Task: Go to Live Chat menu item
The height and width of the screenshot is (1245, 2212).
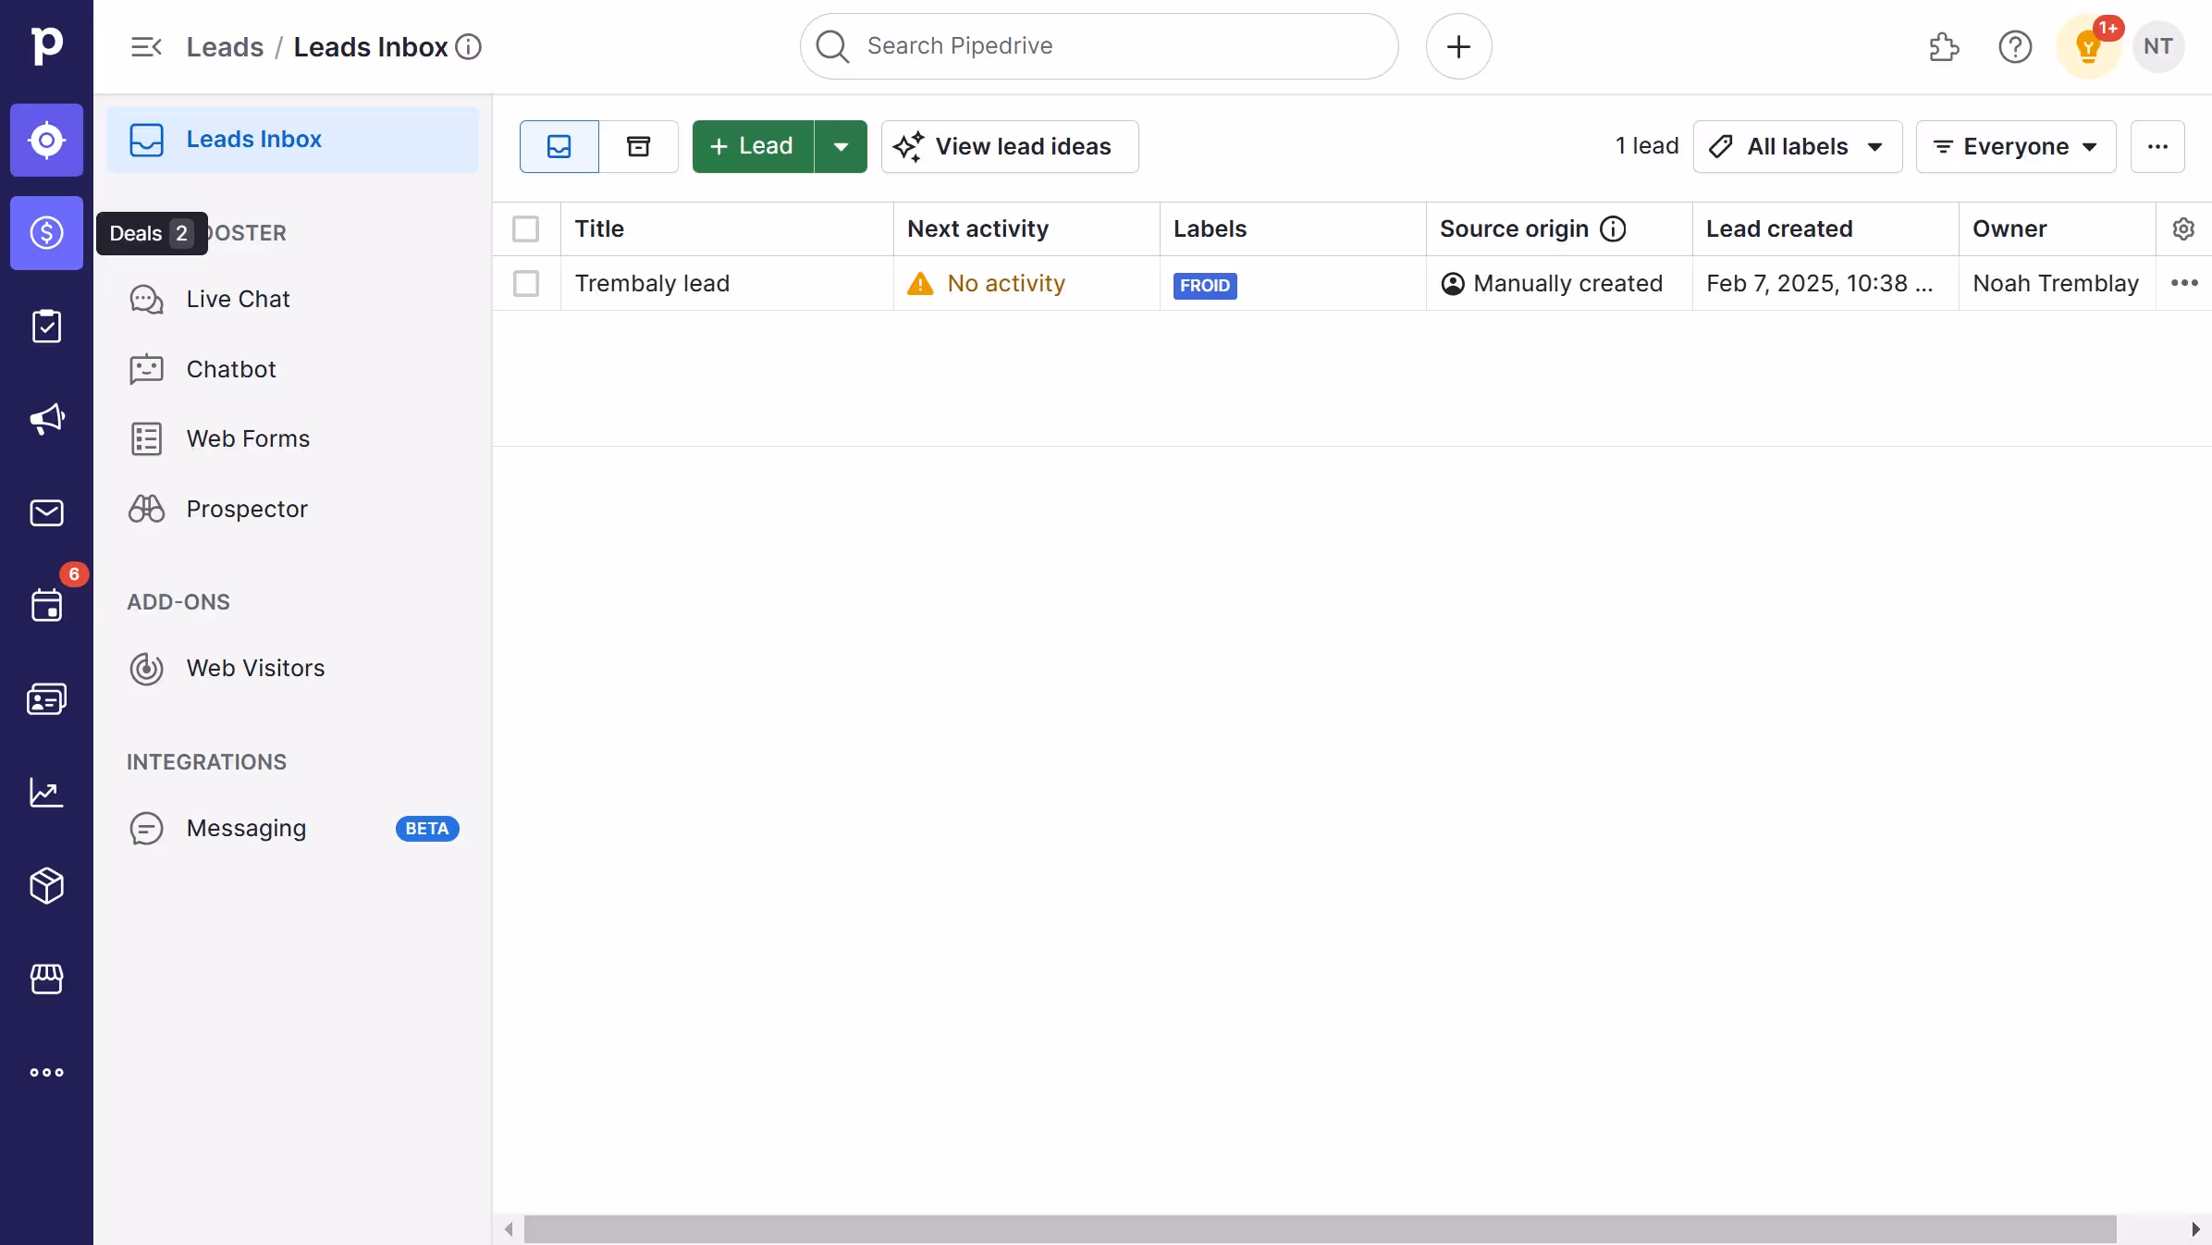Action: [238, 299]
